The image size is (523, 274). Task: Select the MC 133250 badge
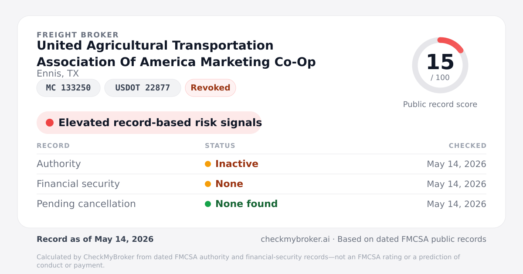(68, 88)
